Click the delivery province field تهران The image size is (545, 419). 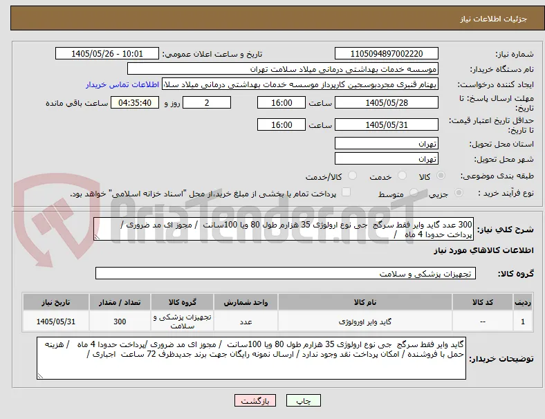[x=387, y=144]
